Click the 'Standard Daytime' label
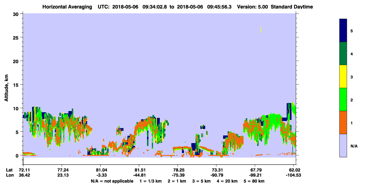 292,7
